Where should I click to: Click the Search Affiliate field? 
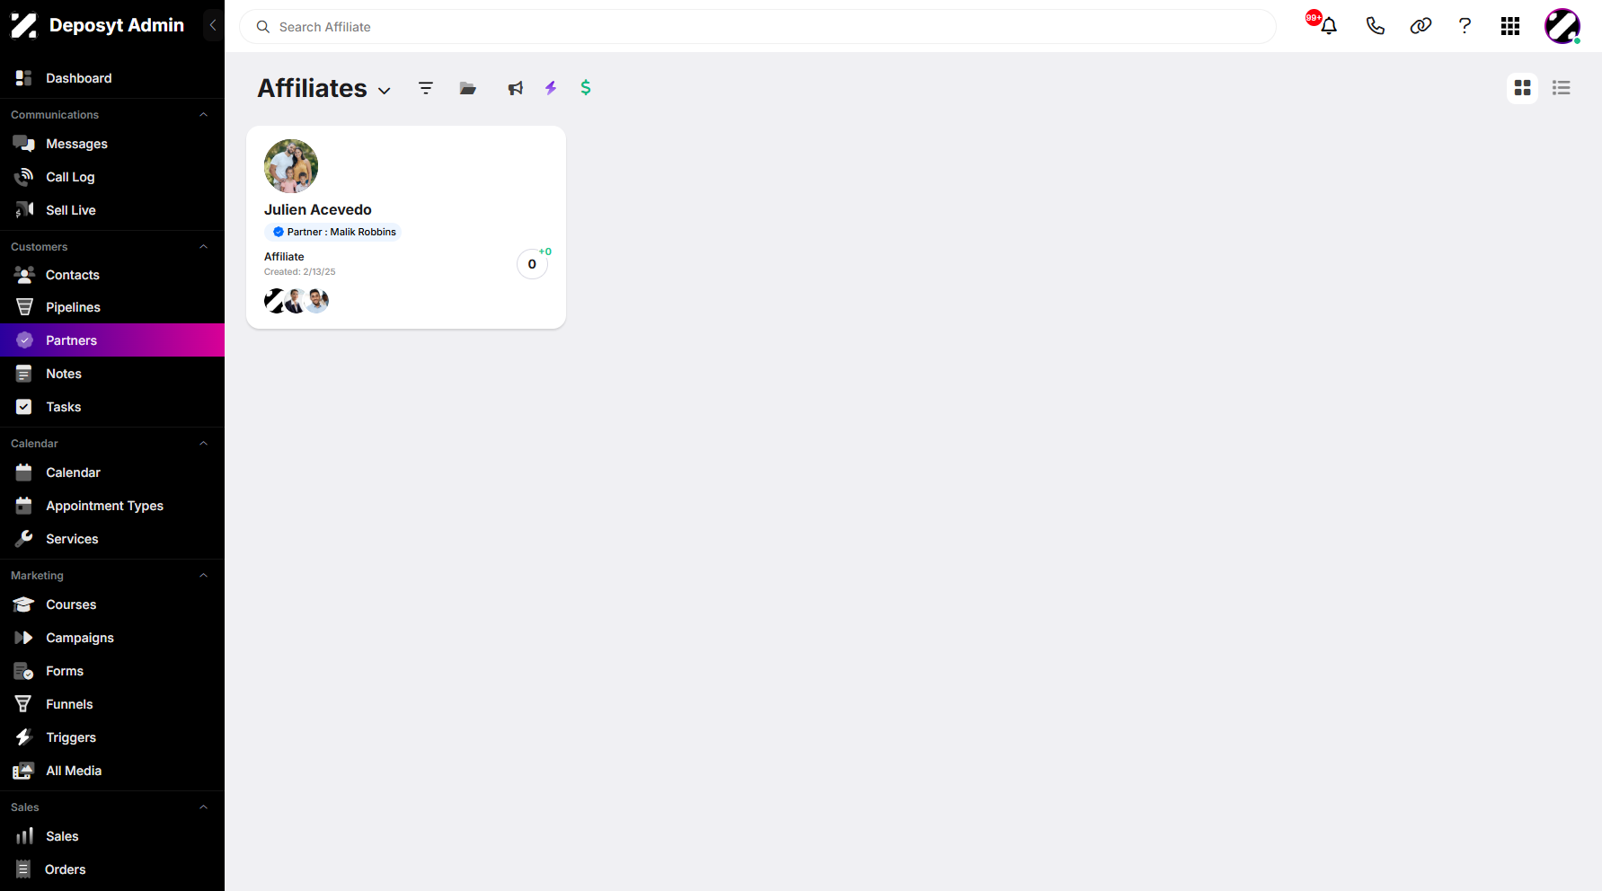[x=757, y=27]
